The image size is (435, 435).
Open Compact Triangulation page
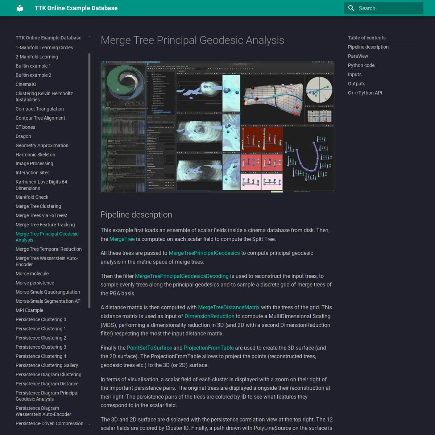(40, 109)
